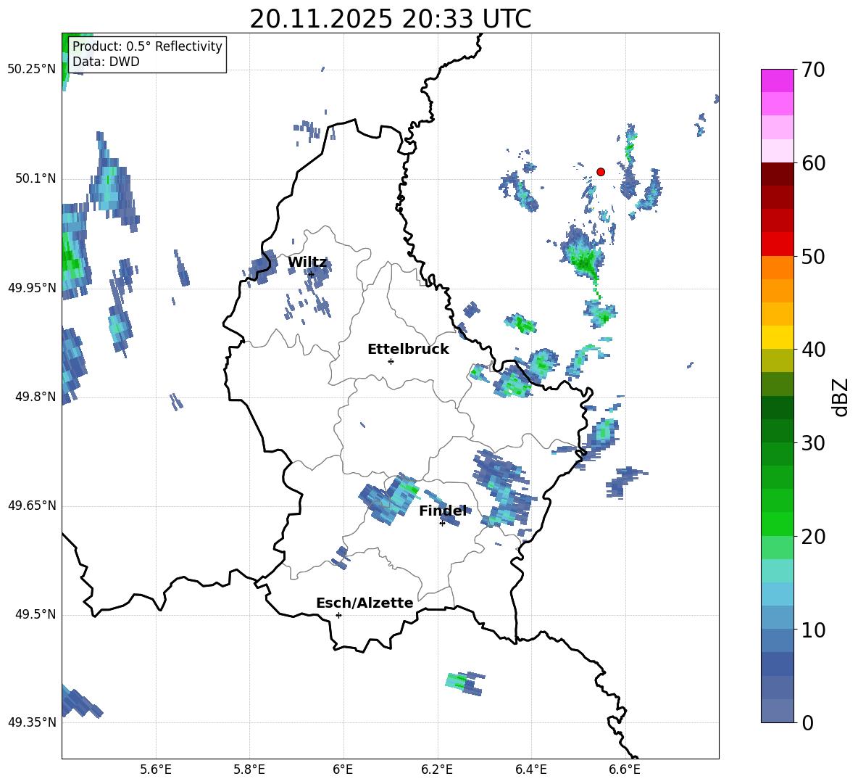Screen dimensions: 858x784
Task: Click the bright red colorbar segment near 50
Action: pos(777,244)
